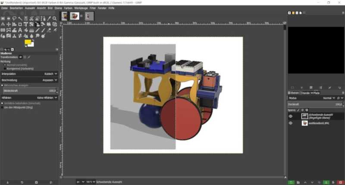
Task: Delete the layer with red button
Action: pos(341,182)
